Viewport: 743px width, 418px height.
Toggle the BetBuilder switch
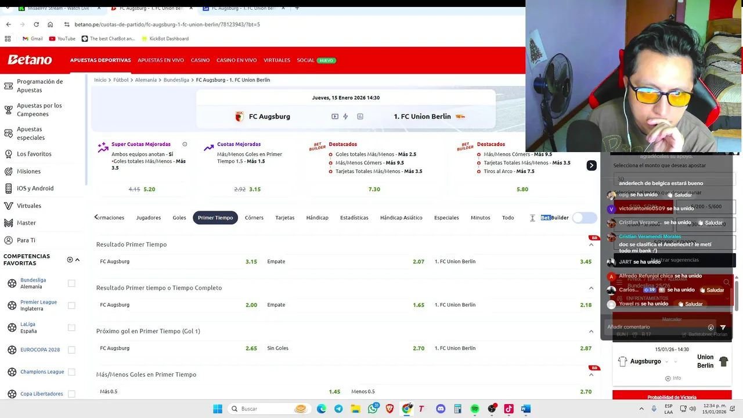pos(585,218)
